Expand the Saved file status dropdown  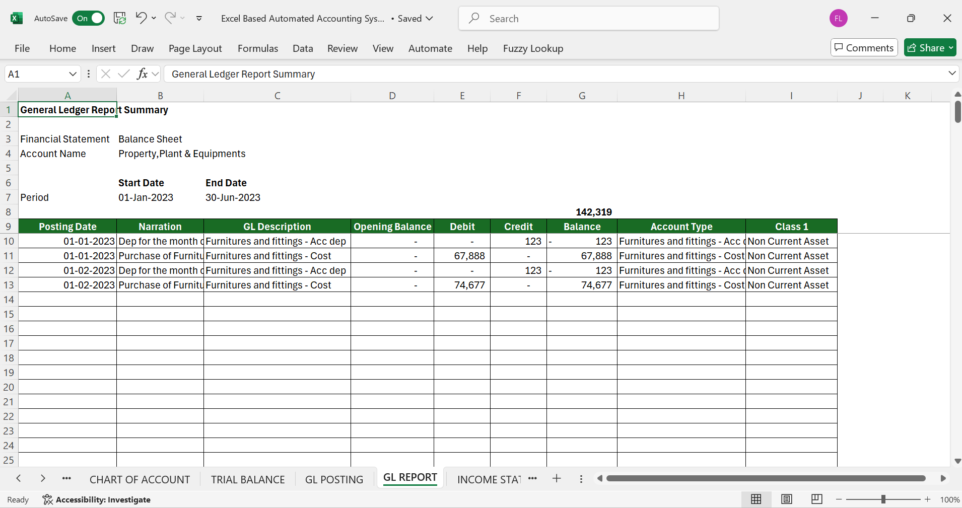[x=430, y=19]
